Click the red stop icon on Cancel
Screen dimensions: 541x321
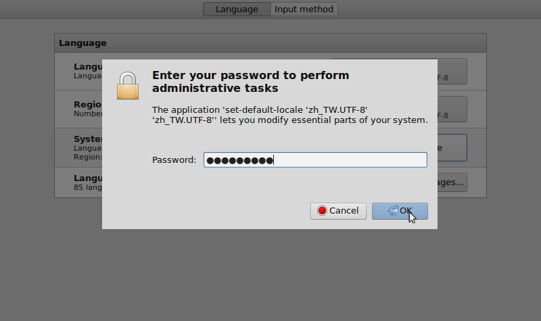(322, 211)
